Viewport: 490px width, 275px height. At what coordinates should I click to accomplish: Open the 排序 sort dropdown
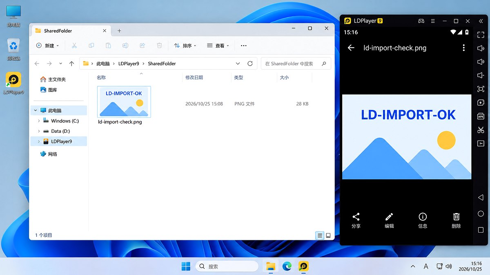[185, 46]
